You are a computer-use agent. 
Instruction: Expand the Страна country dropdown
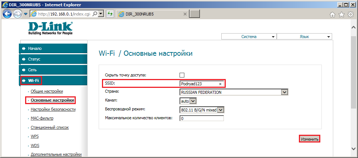[234, 92]
